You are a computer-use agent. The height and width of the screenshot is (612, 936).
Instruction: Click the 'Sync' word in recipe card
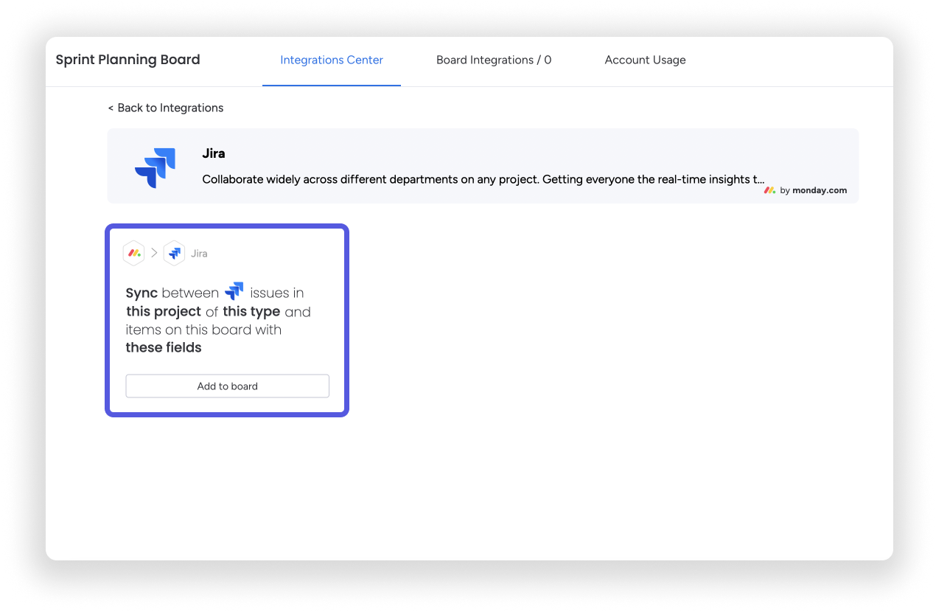point(142,293)
